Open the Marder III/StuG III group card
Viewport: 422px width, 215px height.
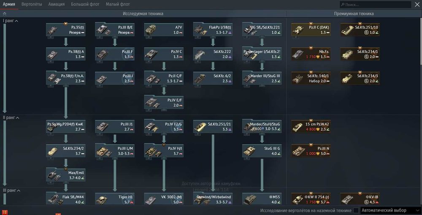262,78
